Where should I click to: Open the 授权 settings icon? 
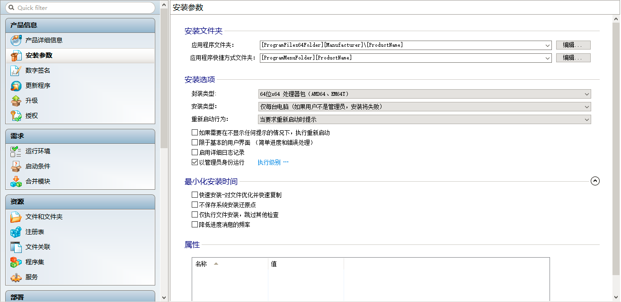coord(14,116)
